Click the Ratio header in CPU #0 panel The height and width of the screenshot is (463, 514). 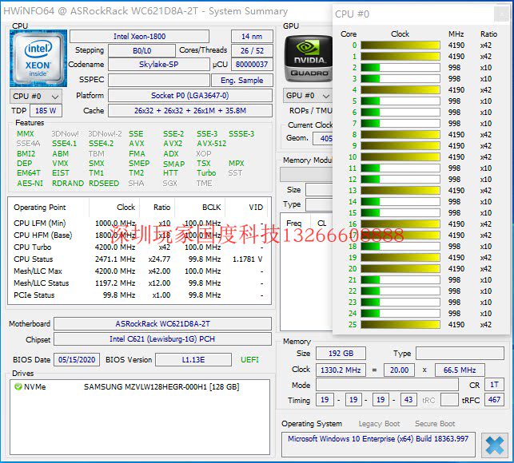(488, 34)
